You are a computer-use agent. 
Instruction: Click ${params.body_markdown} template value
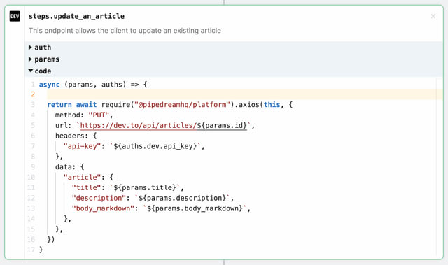[x=195, y=208]
